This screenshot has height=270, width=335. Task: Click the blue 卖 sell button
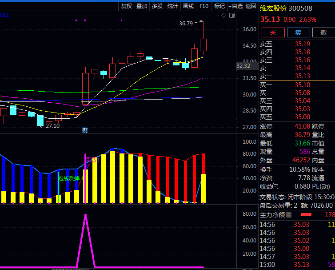[x=298, y=32]
